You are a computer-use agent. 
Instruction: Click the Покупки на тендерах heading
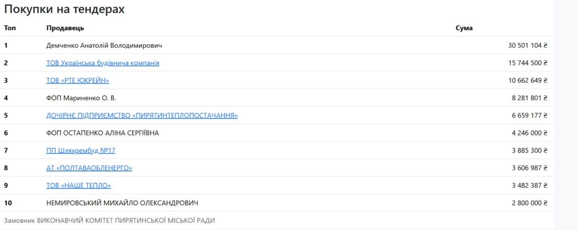[x=64, y=10]
